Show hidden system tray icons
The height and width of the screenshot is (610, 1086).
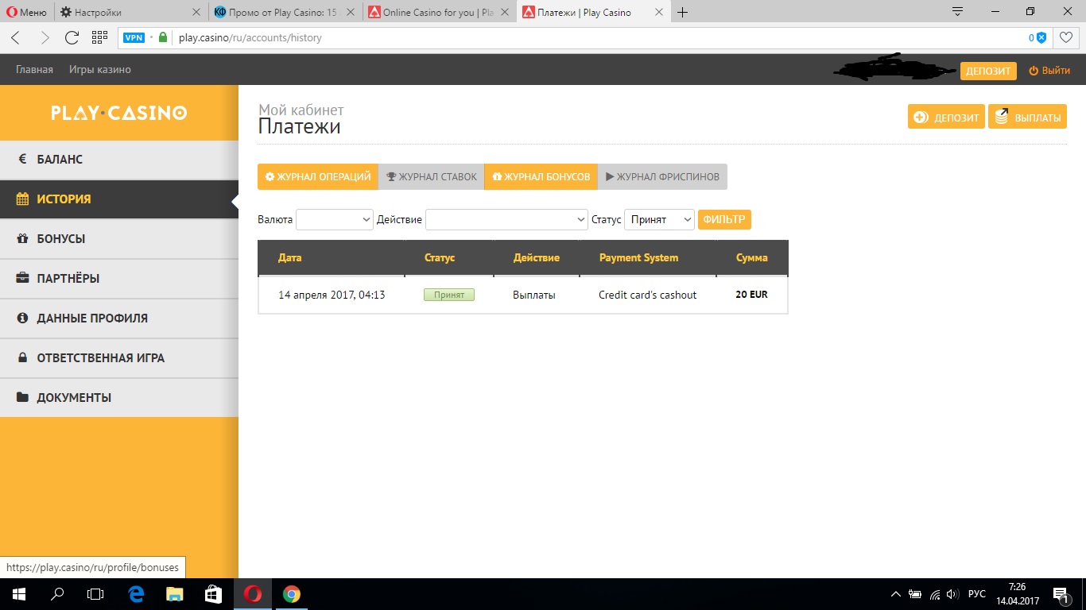pos(896,594)
